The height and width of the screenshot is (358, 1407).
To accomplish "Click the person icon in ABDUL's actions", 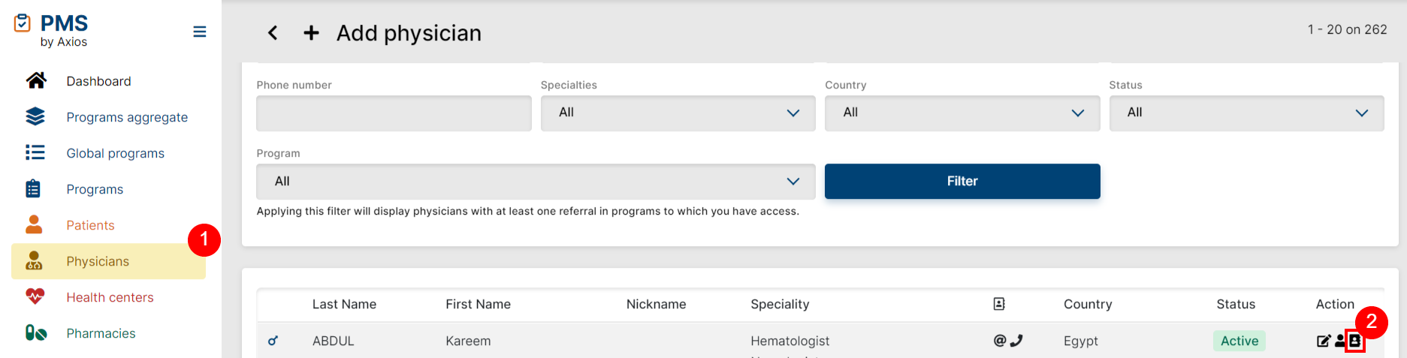I will (x=1339, y=341).
